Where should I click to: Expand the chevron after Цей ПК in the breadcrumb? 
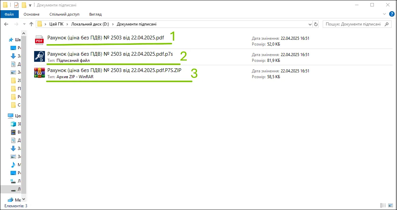pyautogui.click(x=67, y=24)
